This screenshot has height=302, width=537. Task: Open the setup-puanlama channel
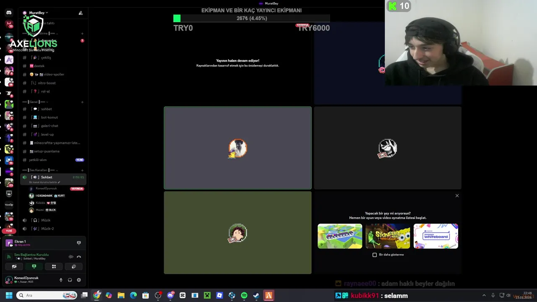pyautogui.click(x=54, y=151)
